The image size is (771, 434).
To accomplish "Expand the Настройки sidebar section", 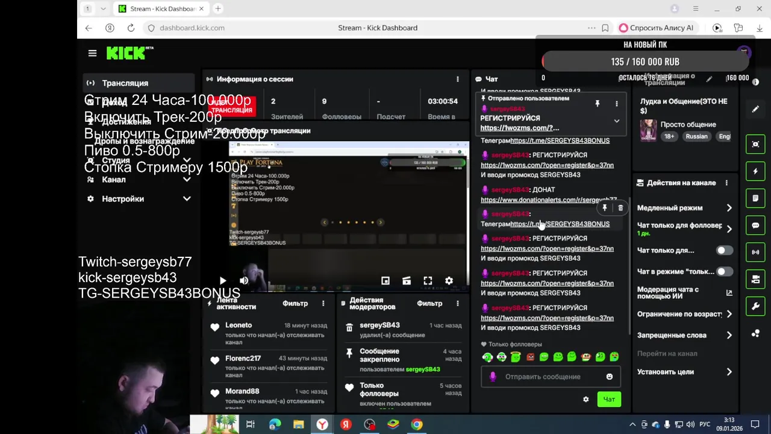I will (187, 199).
